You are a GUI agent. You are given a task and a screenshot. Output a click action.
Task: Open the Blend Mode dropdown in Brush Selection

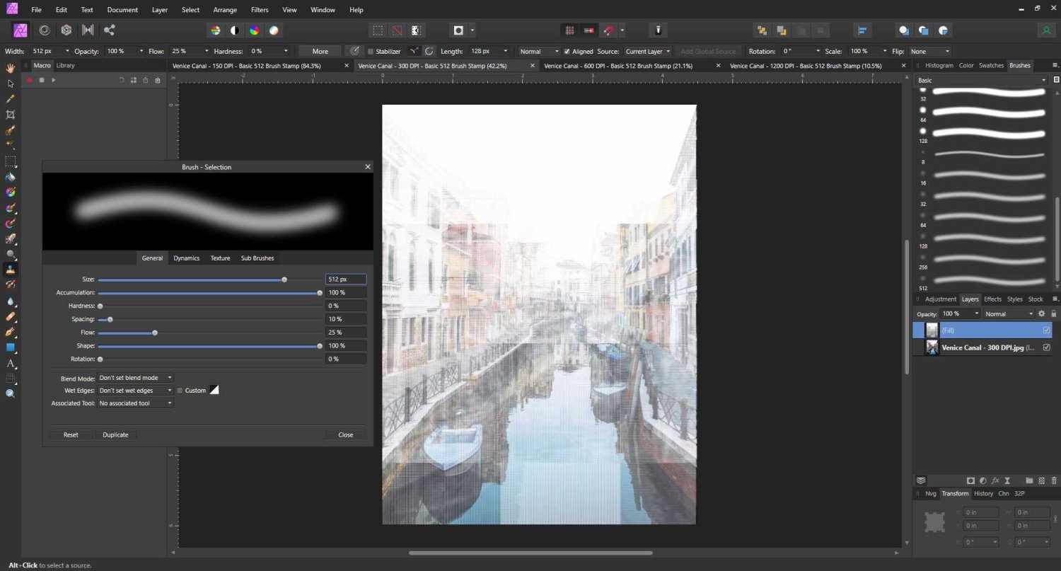point(134,377)
